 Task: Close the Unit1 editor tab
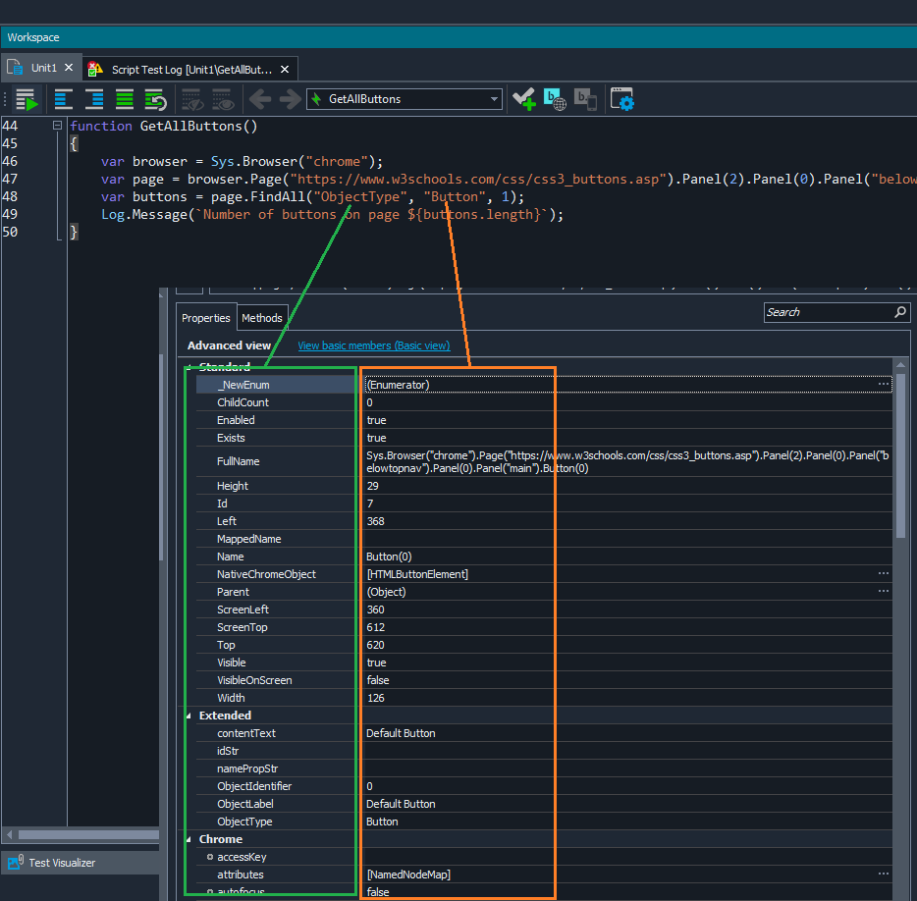pyautogui.click(x=69, y=69)
